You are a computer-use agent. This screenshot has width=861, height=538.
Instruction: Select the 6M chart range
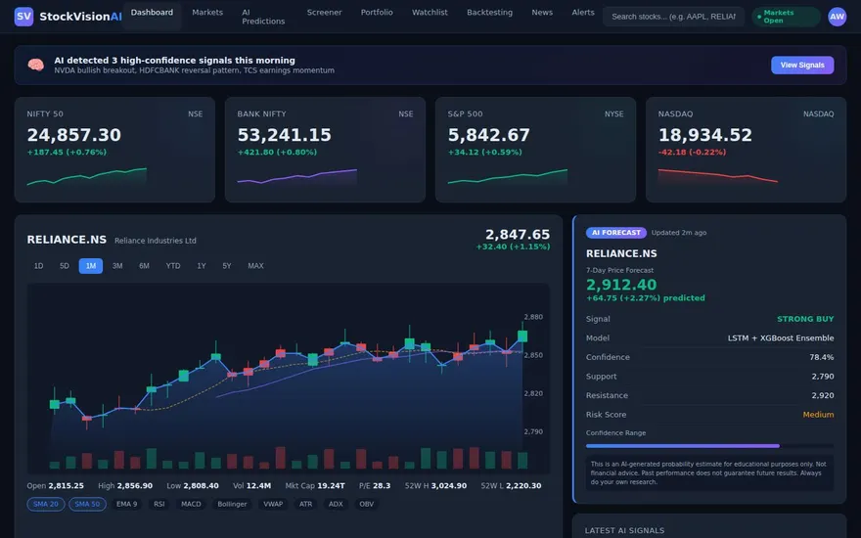tap(145, 266)
